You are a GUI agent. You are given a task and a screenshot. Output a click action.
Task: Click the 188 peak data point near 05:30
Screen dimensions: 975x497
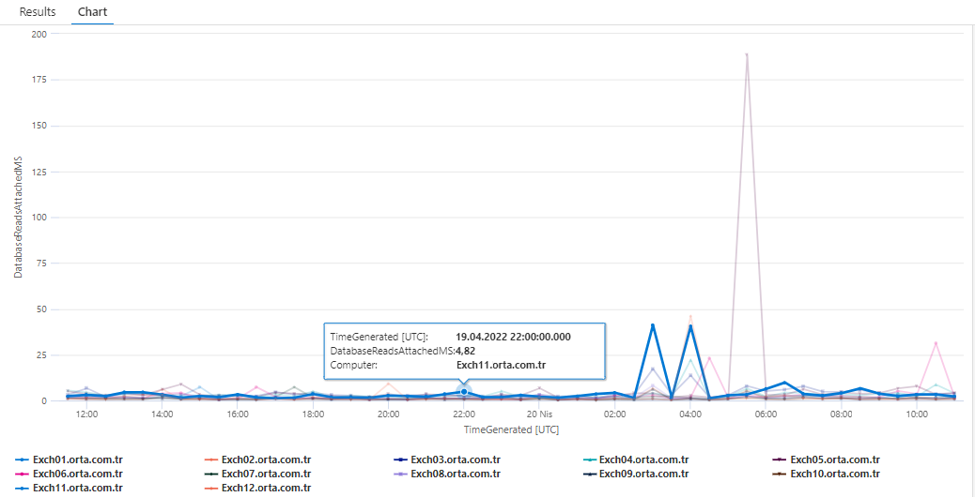[x=747, y=54]
